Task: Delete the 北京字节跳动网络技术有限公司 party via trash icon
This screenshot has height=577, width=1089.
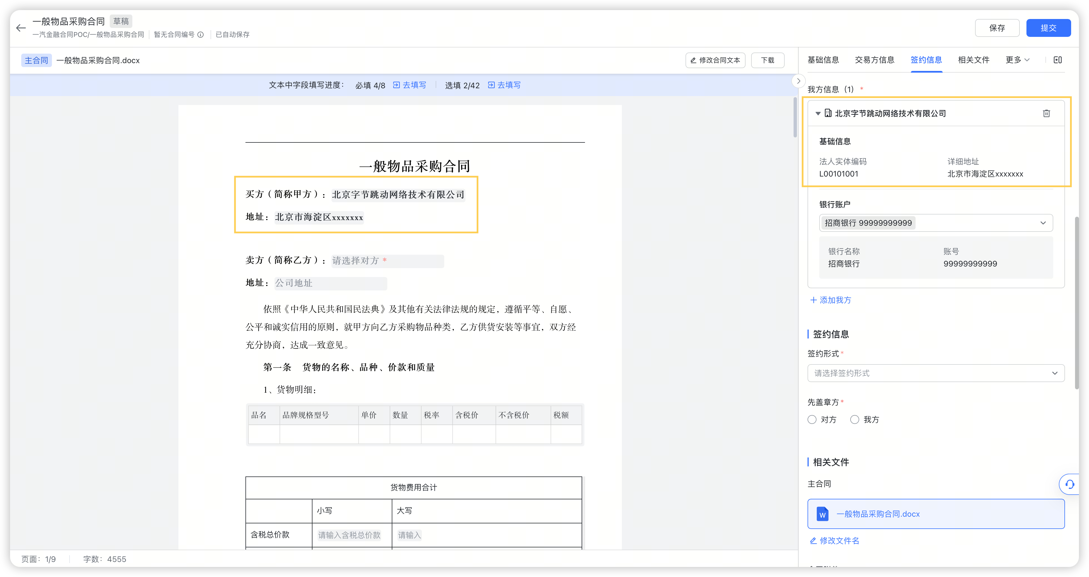Action: (1046, 113)
